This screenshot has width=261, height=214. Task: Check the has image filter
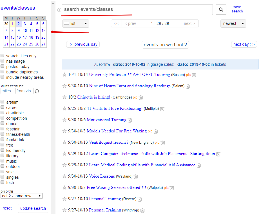(2, 61)
